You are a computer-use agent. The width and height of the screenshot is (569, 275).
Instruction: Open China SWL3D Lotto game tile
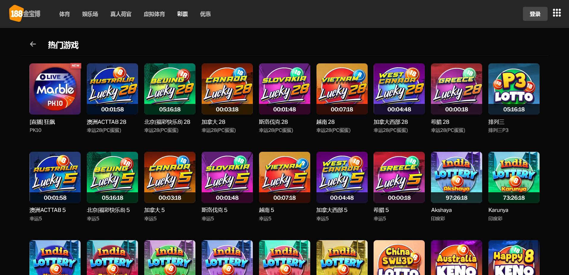point(399,257)
